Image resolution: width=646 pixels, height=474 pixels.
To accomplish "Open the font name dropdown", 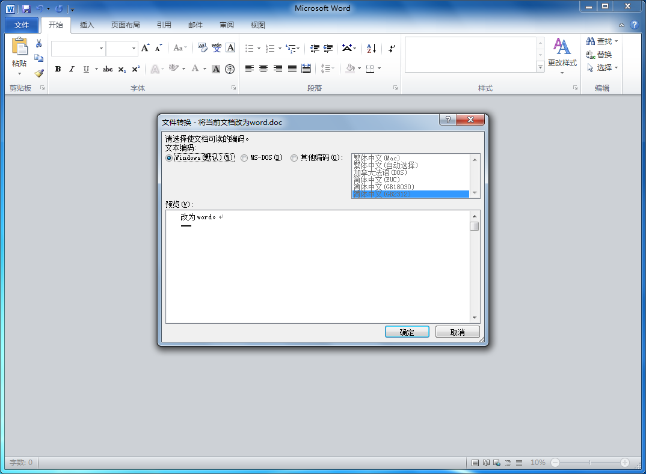I will pos(101,49).
